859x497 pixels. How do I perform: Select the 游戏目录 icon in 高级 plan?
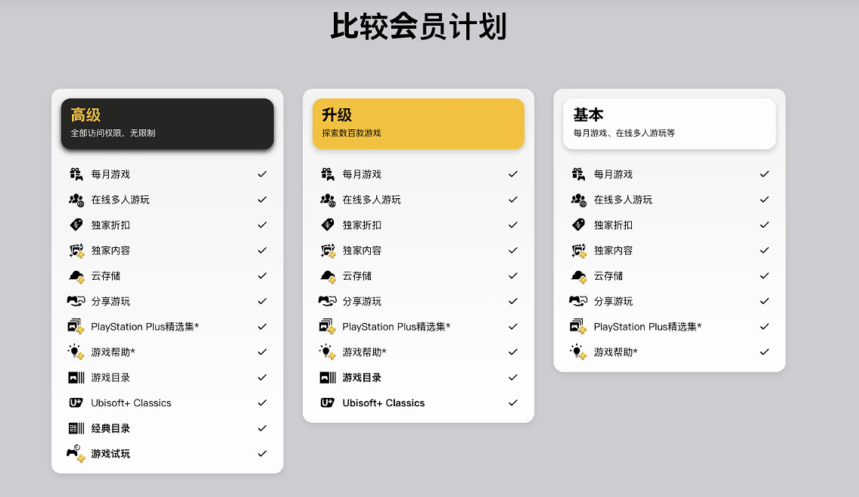click(75, 377)
